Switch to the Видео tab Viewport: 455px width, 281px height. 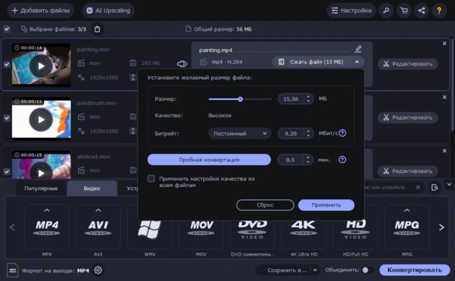[92, 188]
